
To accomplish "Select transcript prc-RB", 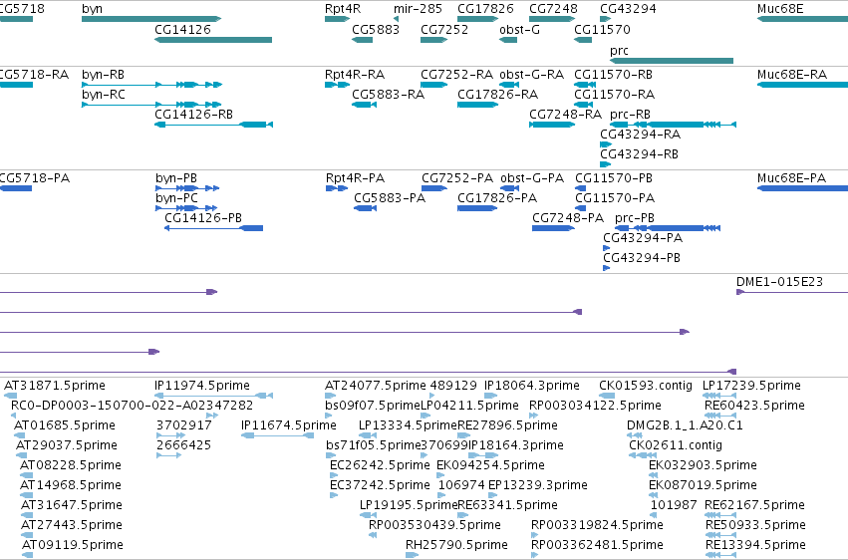I will (x=673, y=125).
